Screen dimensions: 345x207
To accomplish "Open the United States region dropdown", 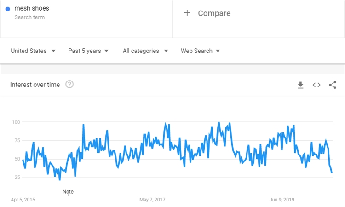I will (33, 51).
